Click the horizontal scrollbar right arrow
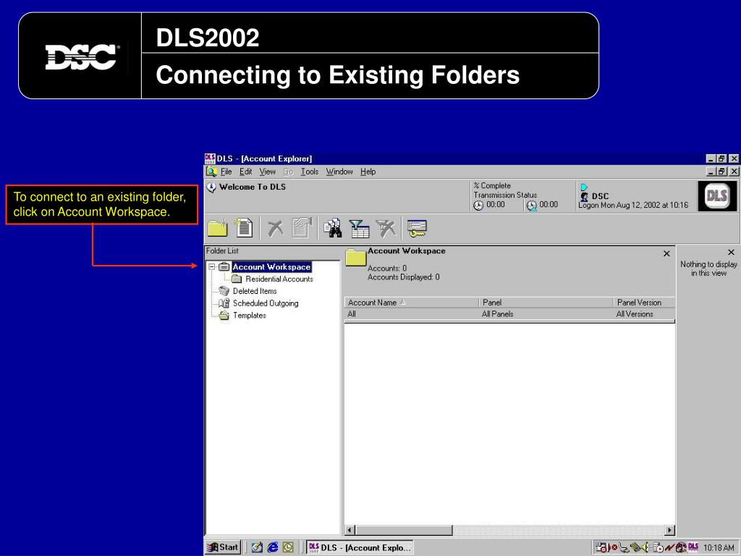Viewport: 741px width, 556px height. (x=669, y=530)
